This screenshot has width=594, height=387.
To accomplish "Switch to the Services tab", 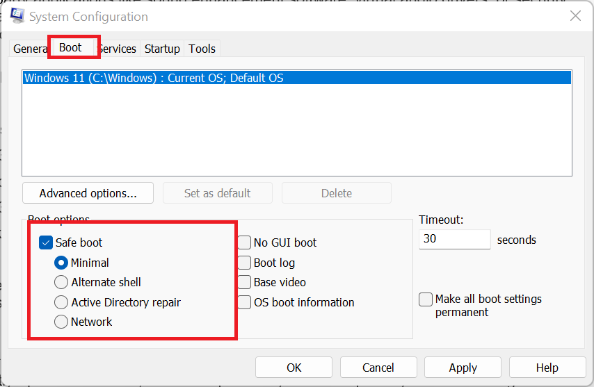I will (117, 49).
